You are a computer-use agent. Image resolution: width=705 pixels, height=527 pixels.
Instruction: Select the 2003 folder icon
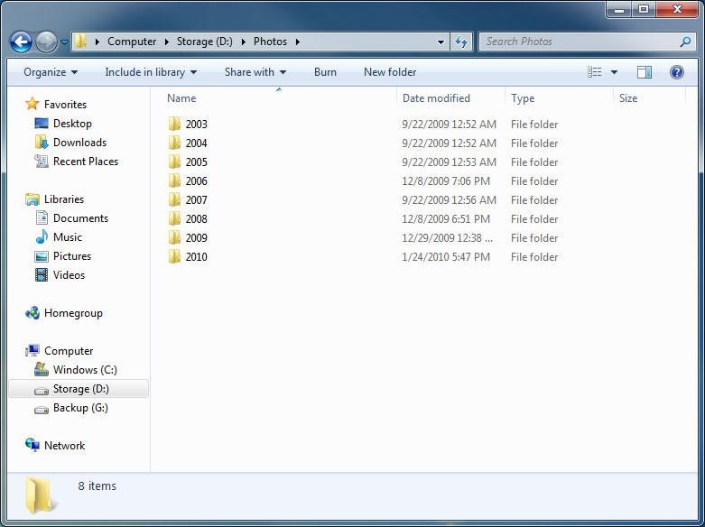pos(174,124)
